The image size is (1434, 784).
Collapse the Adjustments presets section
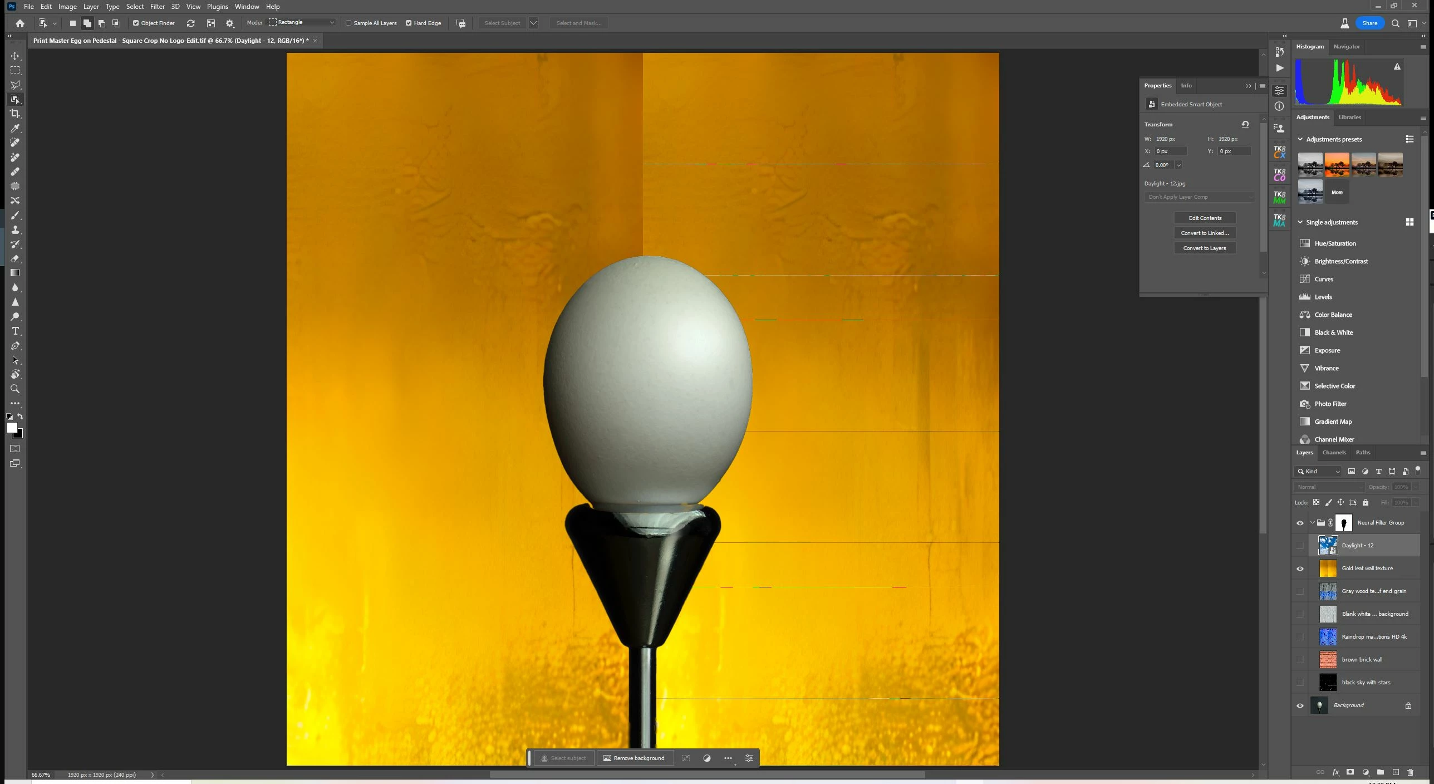tap(1300, 139)
